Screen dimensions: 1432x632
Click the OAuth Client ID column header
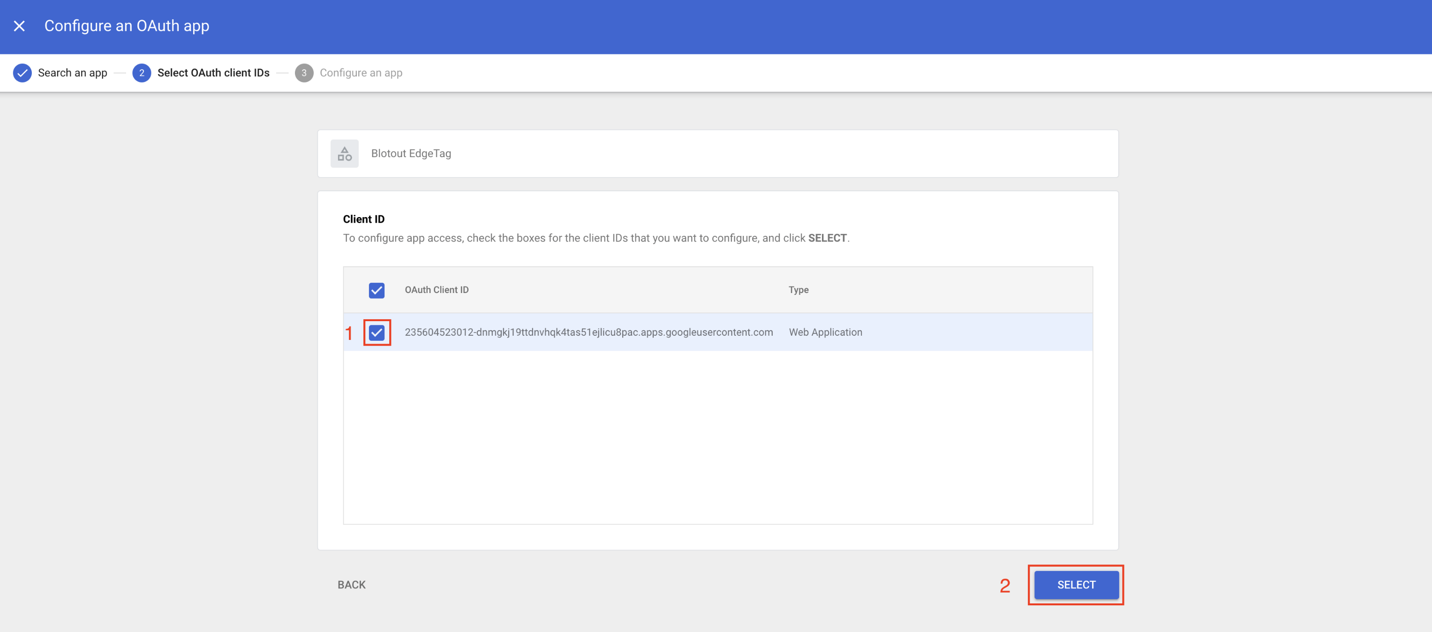point(437,290)
